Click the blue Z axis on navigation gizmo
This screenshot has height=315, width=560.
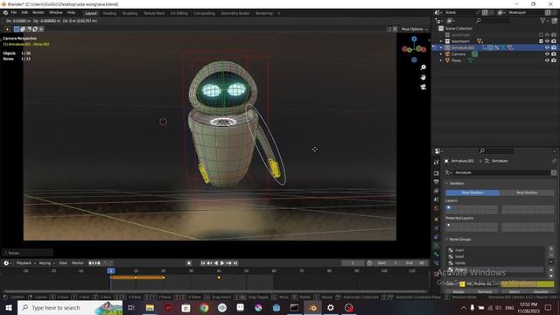click(x=414, y=38)
